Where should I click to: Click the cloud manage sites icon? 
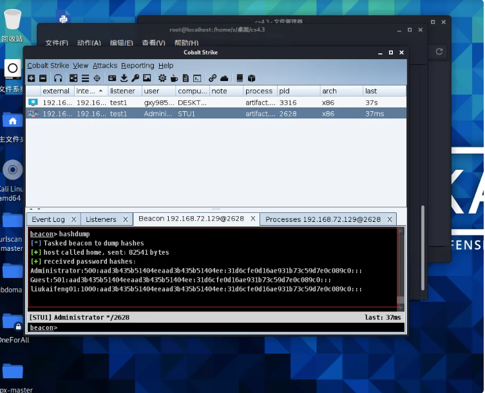pyautogui.click(x=224, y=78)
